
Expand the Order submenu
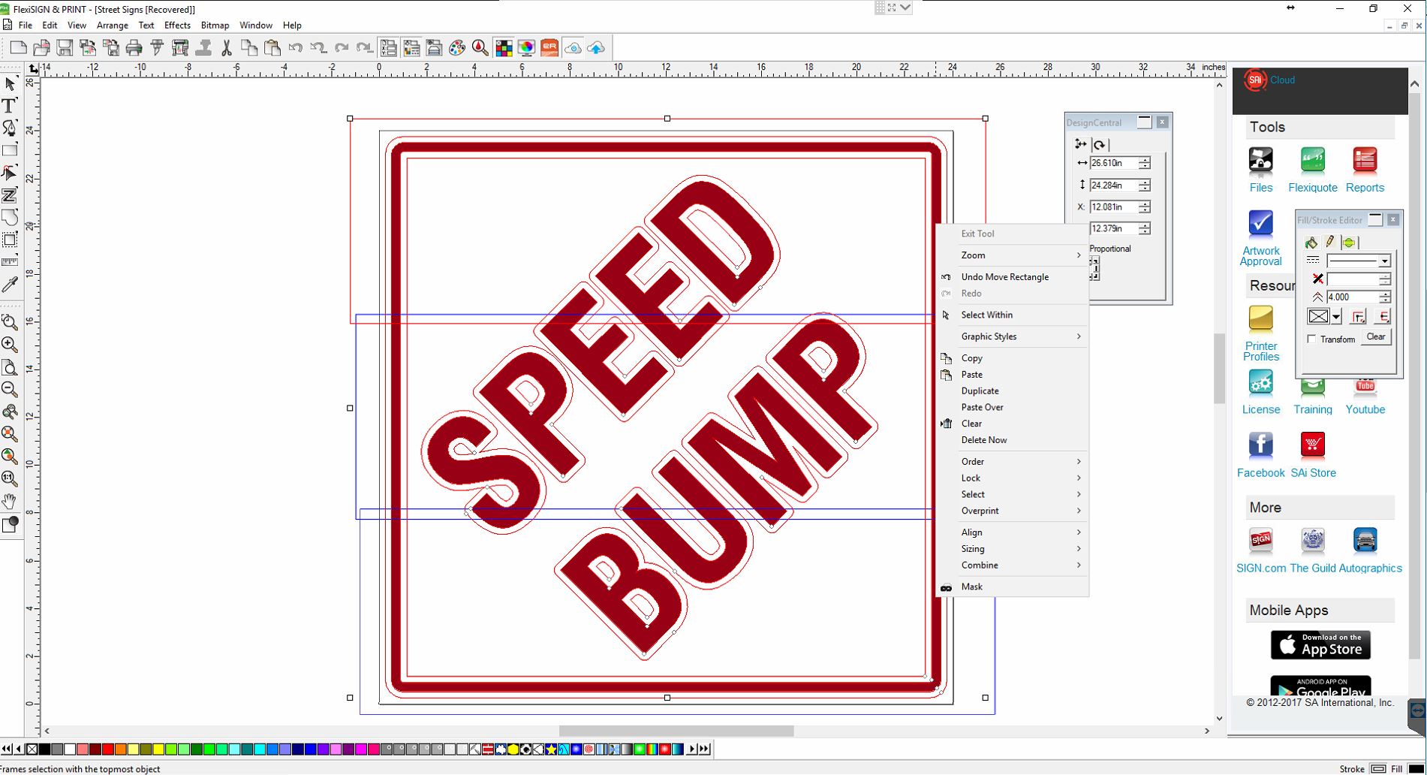[1013, 462]
